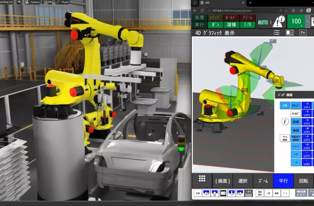Increase speed with the +% button
This screenshot has width=314, height=206.
point(296,154)
